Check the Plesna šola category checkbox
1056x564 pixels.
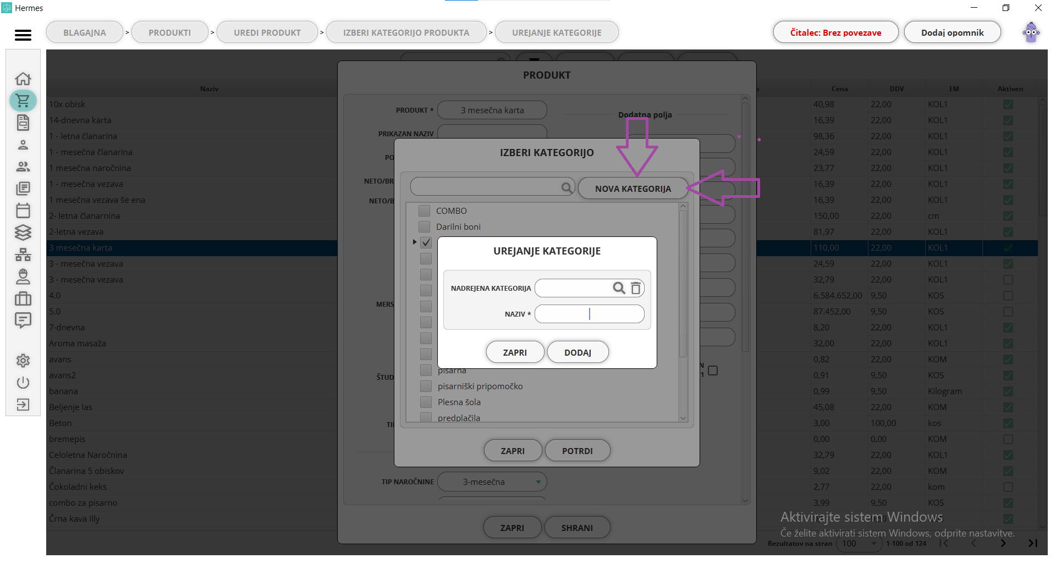pyautogui.click(x=426, y=402)
